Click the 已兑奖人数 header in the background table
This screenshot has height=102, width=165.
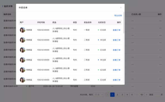click(136, 14)
